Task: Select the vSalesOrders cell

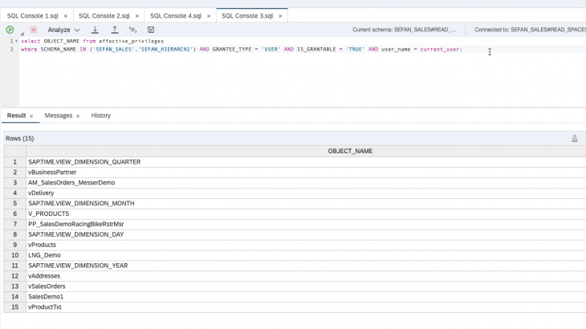Action: tap(306, 286)
